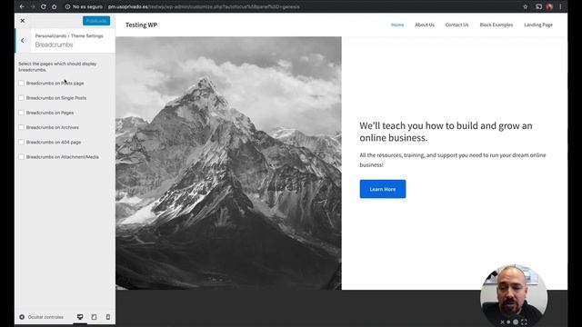Viewport: 582px width, 327px height.
Task: Click the browser forward arrow
Action: 33,6
